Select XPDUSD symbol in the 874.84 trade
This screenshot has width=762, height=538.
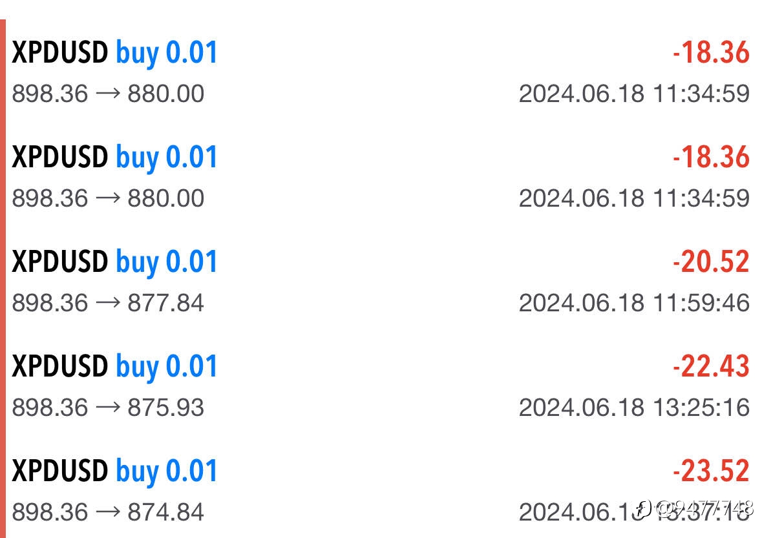click(x=59, y=471)
